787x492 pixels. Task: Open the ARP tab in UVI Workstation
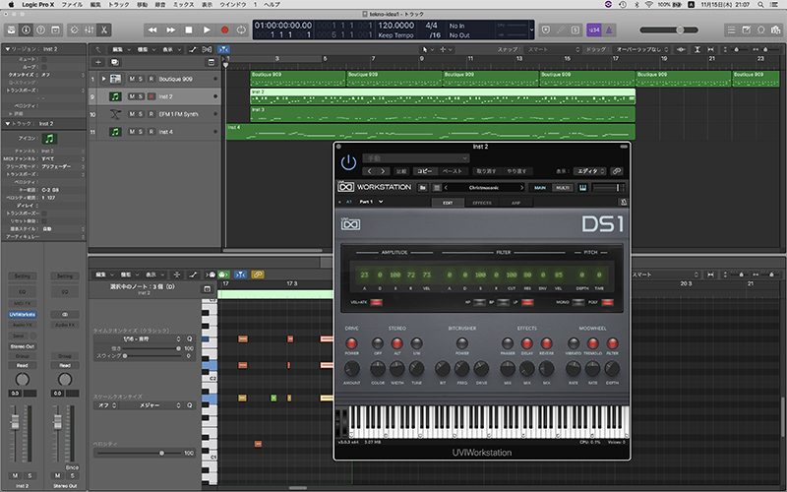tap(515, 203)
